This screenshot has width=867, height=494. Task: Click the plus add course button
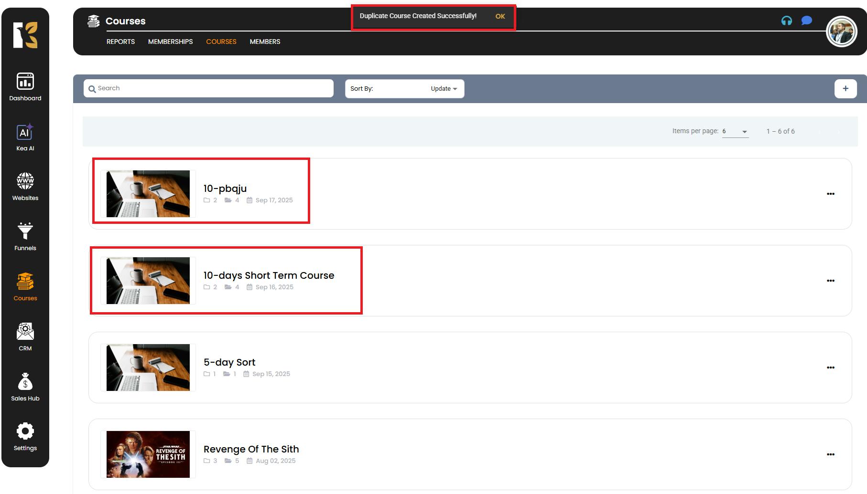[x=845, y=89]
